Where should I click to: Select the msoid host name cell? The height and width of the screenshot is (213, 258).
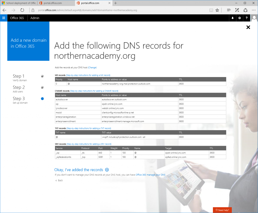coord(78,113)
